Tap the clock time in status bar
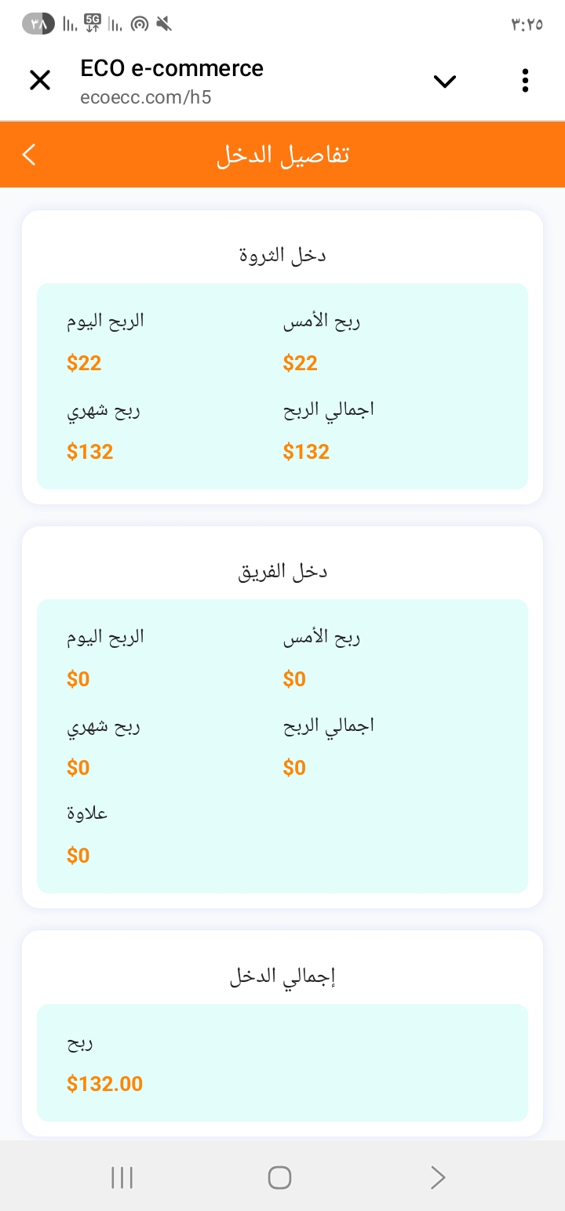This screenshot has width=565, height=1211. [x=527, y=24]
